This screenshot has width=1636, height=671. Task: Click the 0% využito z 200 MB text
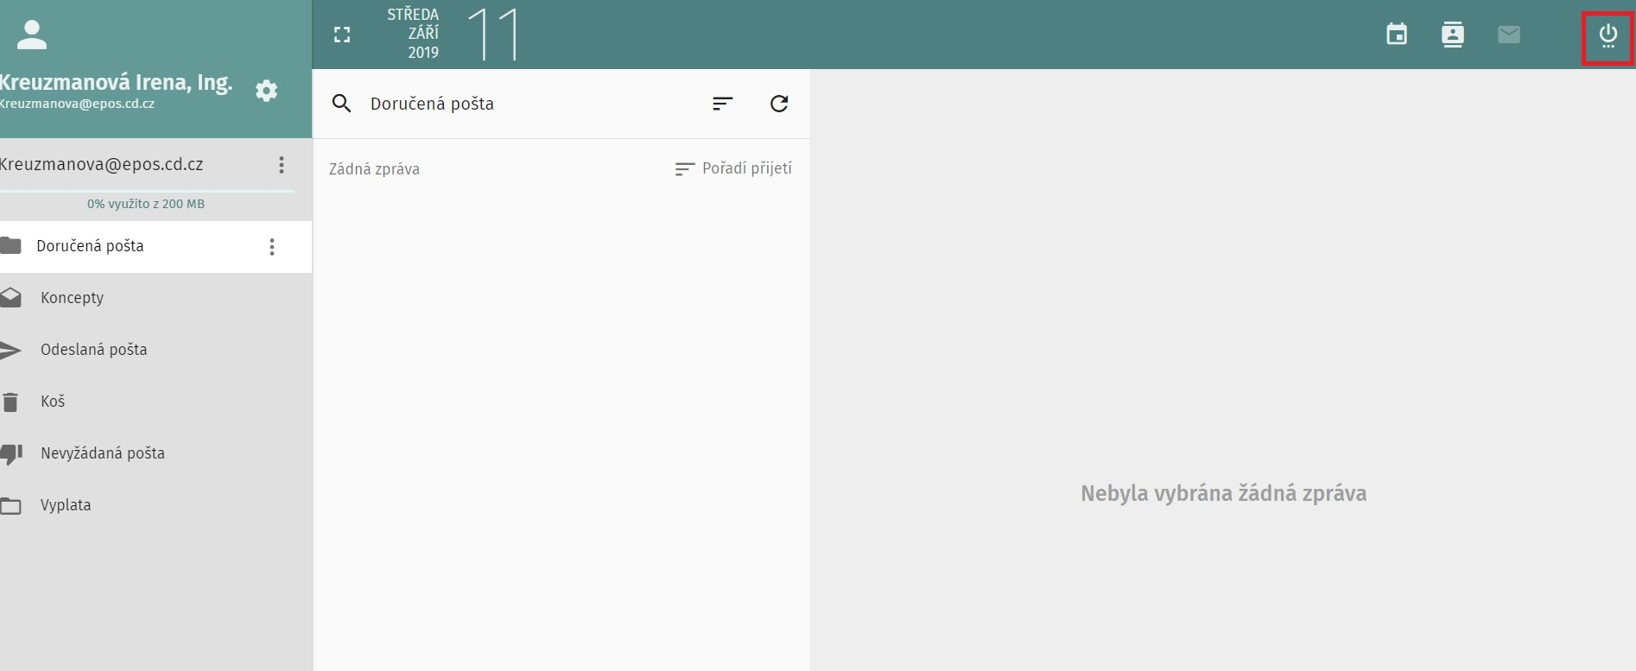click(146, 204)
